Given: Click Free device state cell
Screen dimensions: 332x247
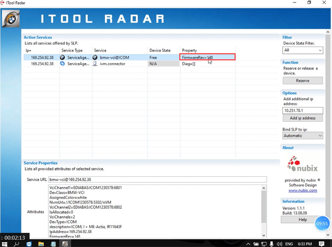Looking at the screenshot, I should pos(164,57).
